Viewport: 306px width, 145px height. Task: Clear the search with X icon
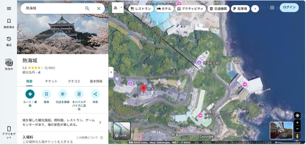(x=99, y=8)
